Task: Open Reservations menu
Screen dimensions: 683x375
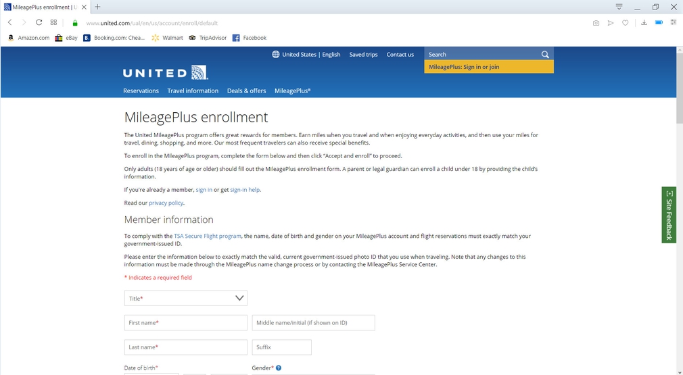Action: point(141,91)
